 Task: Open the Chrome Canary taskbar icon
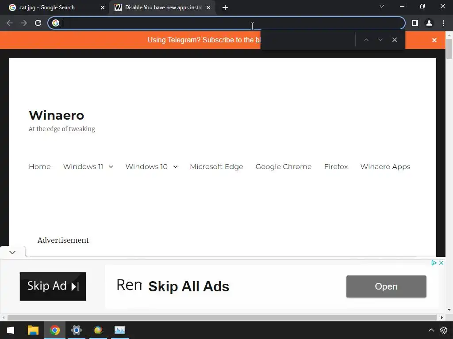pos(98,330)
